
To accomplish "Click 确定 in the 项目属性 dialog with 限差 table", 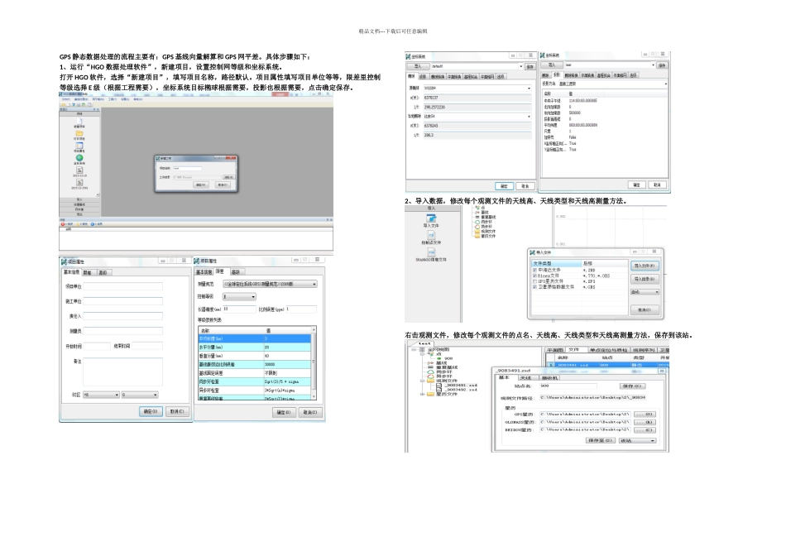I will [284, 412].
